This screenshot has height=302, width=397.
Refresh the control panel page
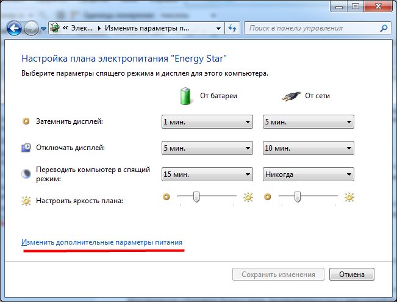pos(232,28)
